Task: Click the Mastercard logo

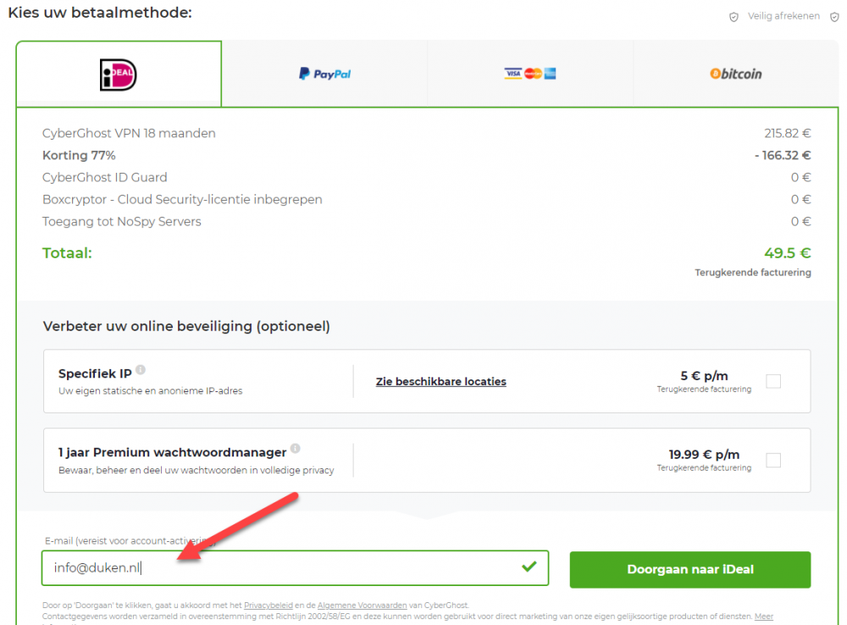Action: pos(532,74)
